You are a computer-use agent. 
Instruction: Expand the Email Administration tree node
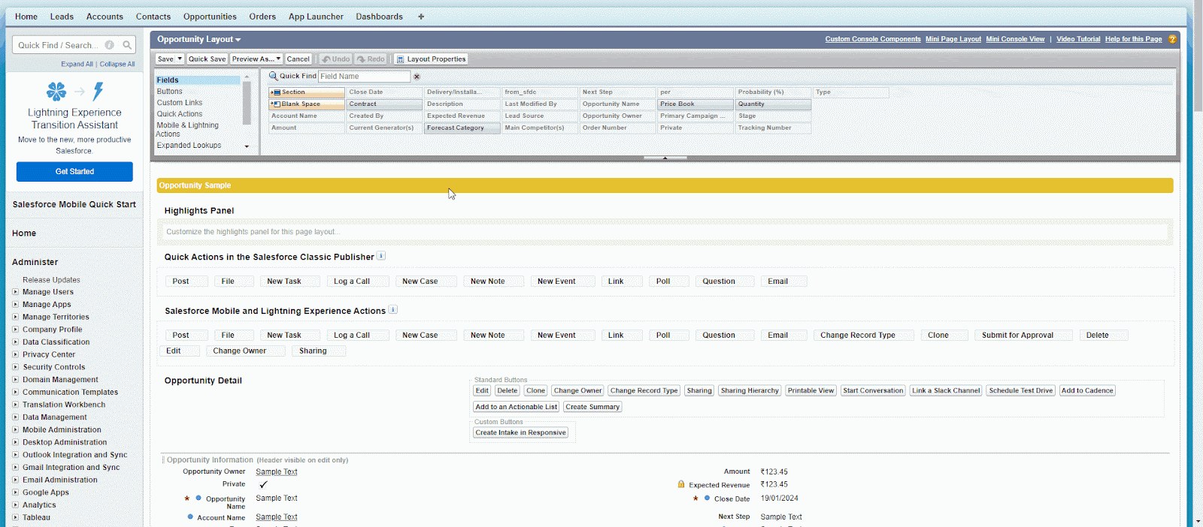pyautogui.click(x=15, y=480)
